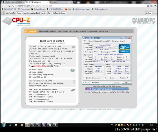The width and height of the screenshot is (158, 132).
Task: Open the Thailand Torrent bookmark
Action: click(x=38, y=9)
